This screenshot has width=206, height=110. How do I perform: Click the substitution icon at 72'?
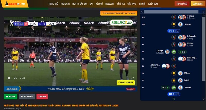[x=174, y=59]
